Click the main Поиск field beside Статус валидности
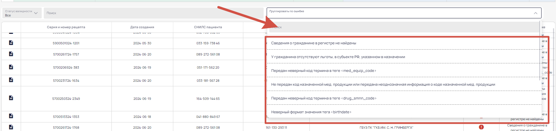 point(154,13)
